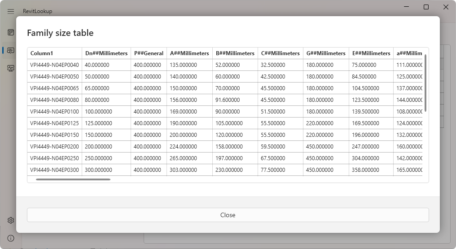Open the Dashboard page icon in sidebar
The height and width of the screenshot is (249, 456).
pos(11,32)
